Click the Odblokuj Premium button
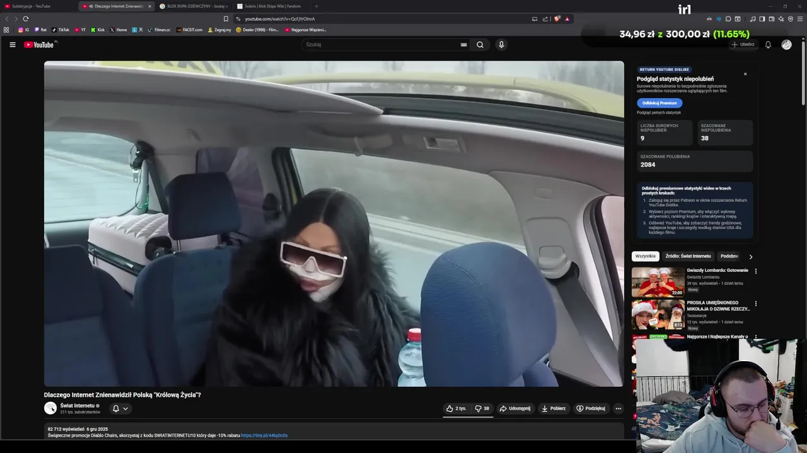 click(x=659, y=103)
